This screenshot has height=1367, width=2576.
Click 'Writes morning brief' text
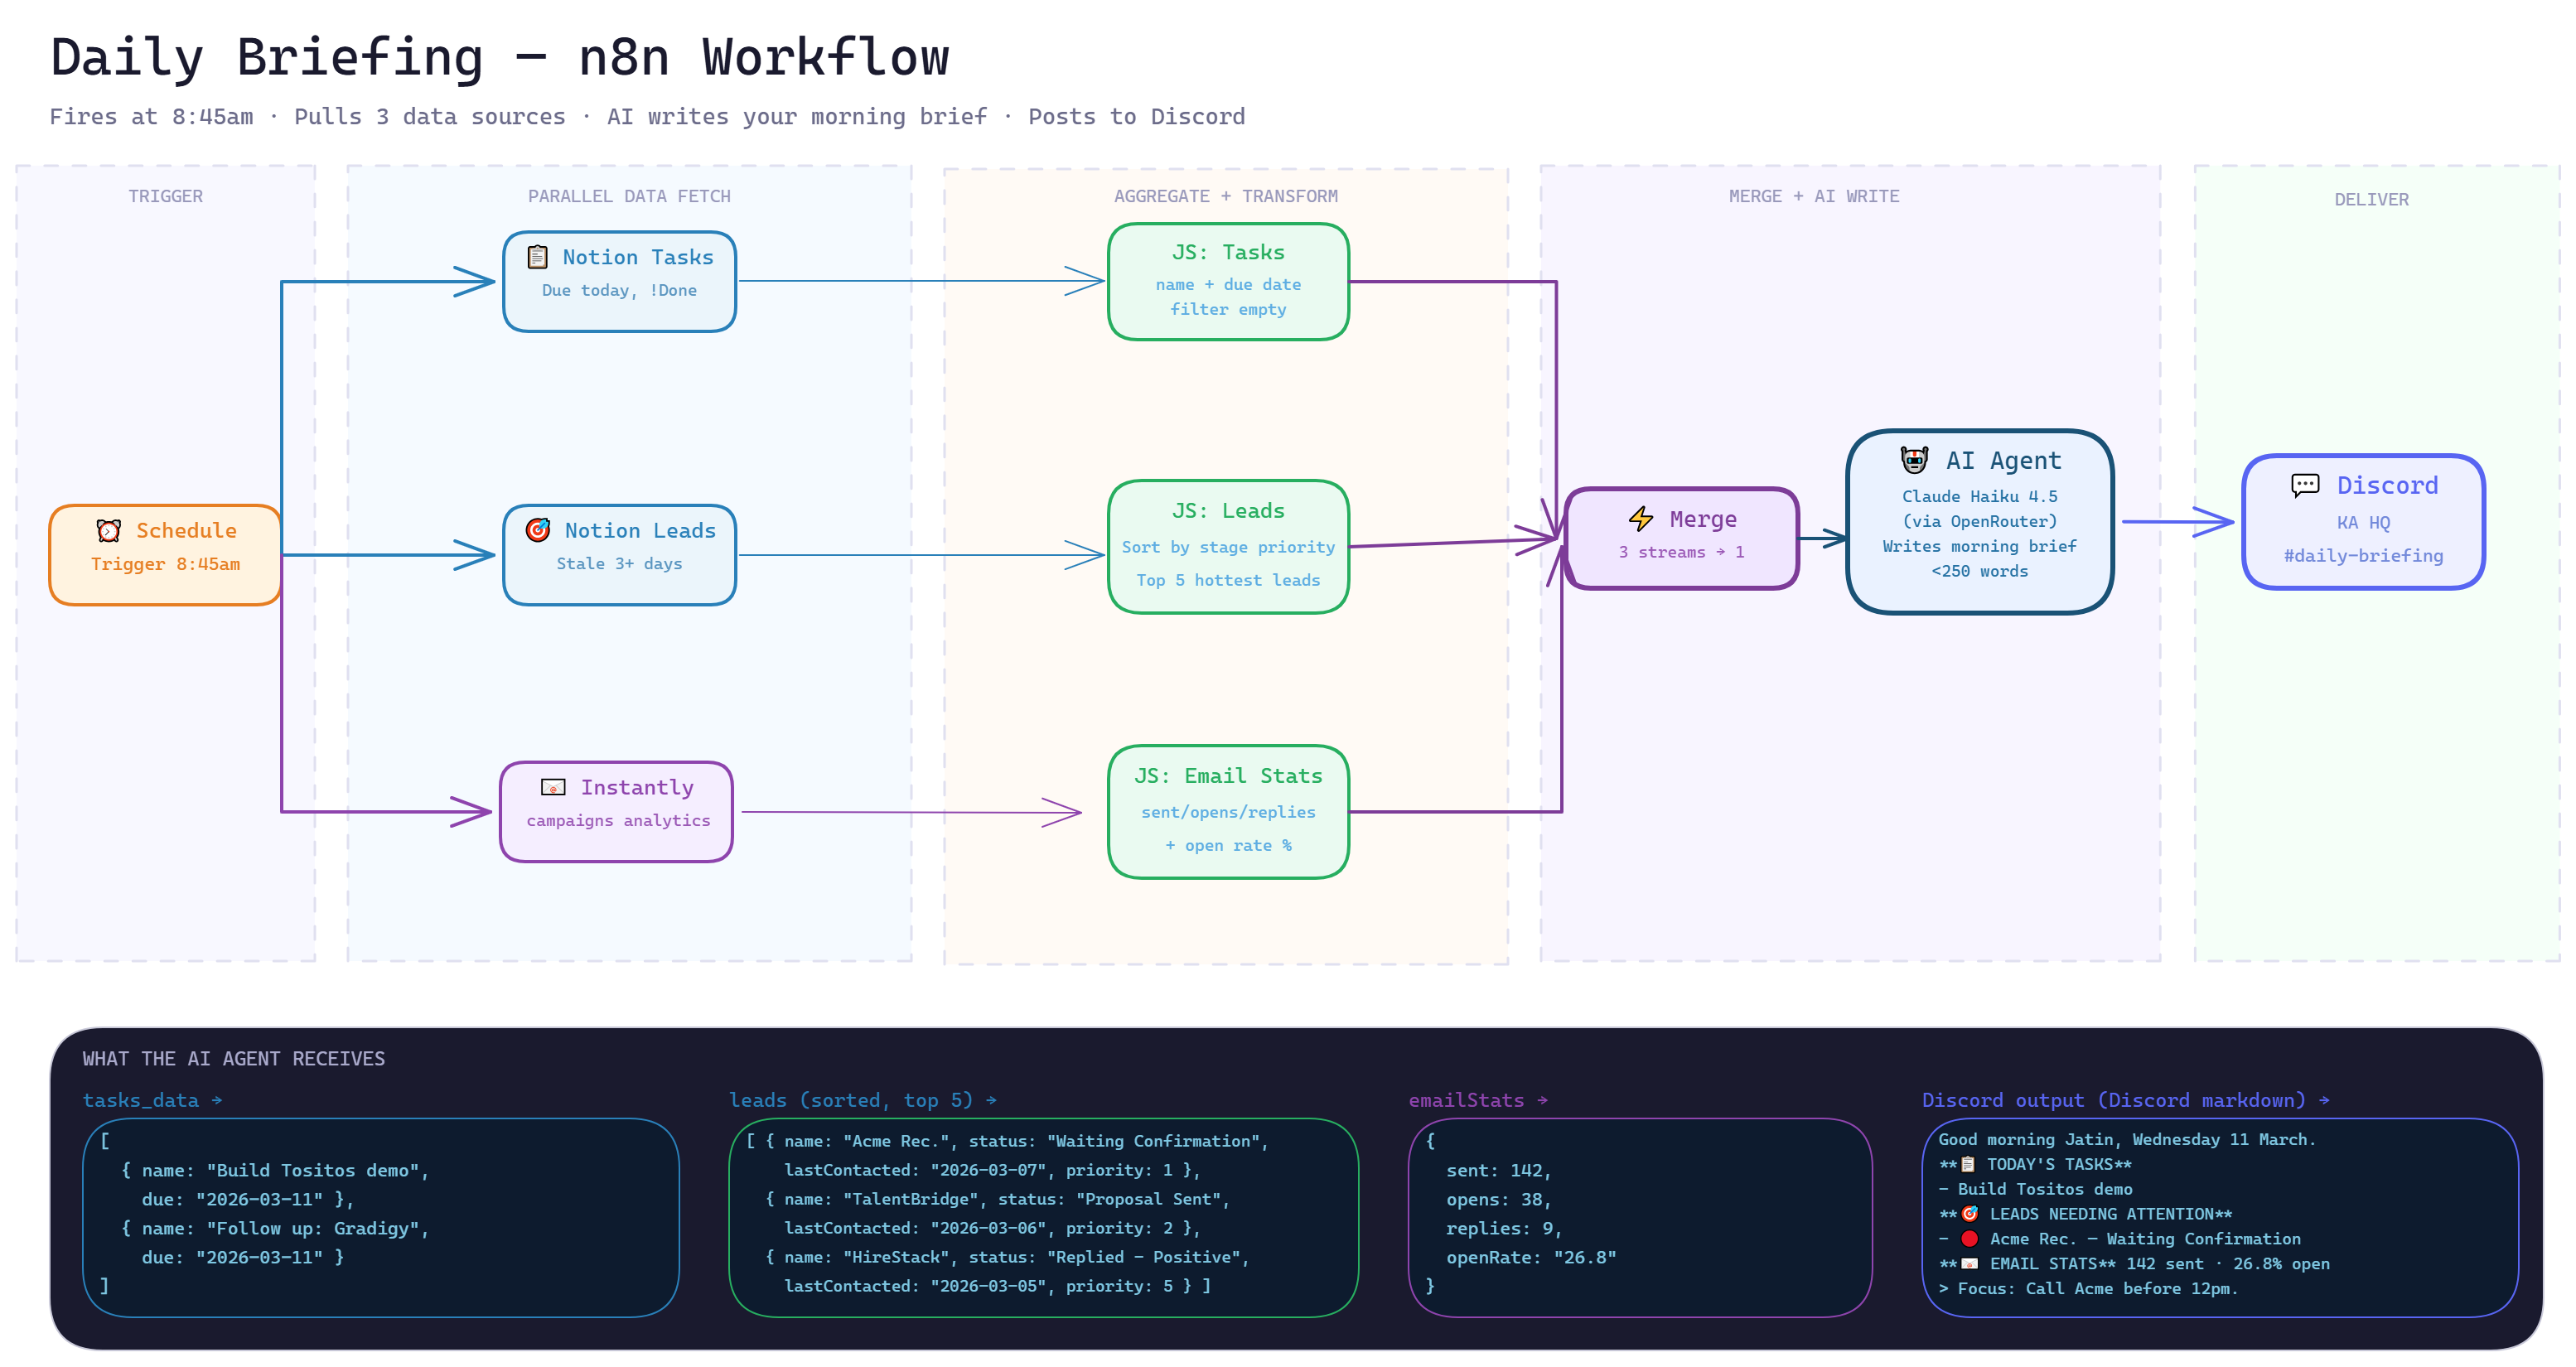(1979, 546)
